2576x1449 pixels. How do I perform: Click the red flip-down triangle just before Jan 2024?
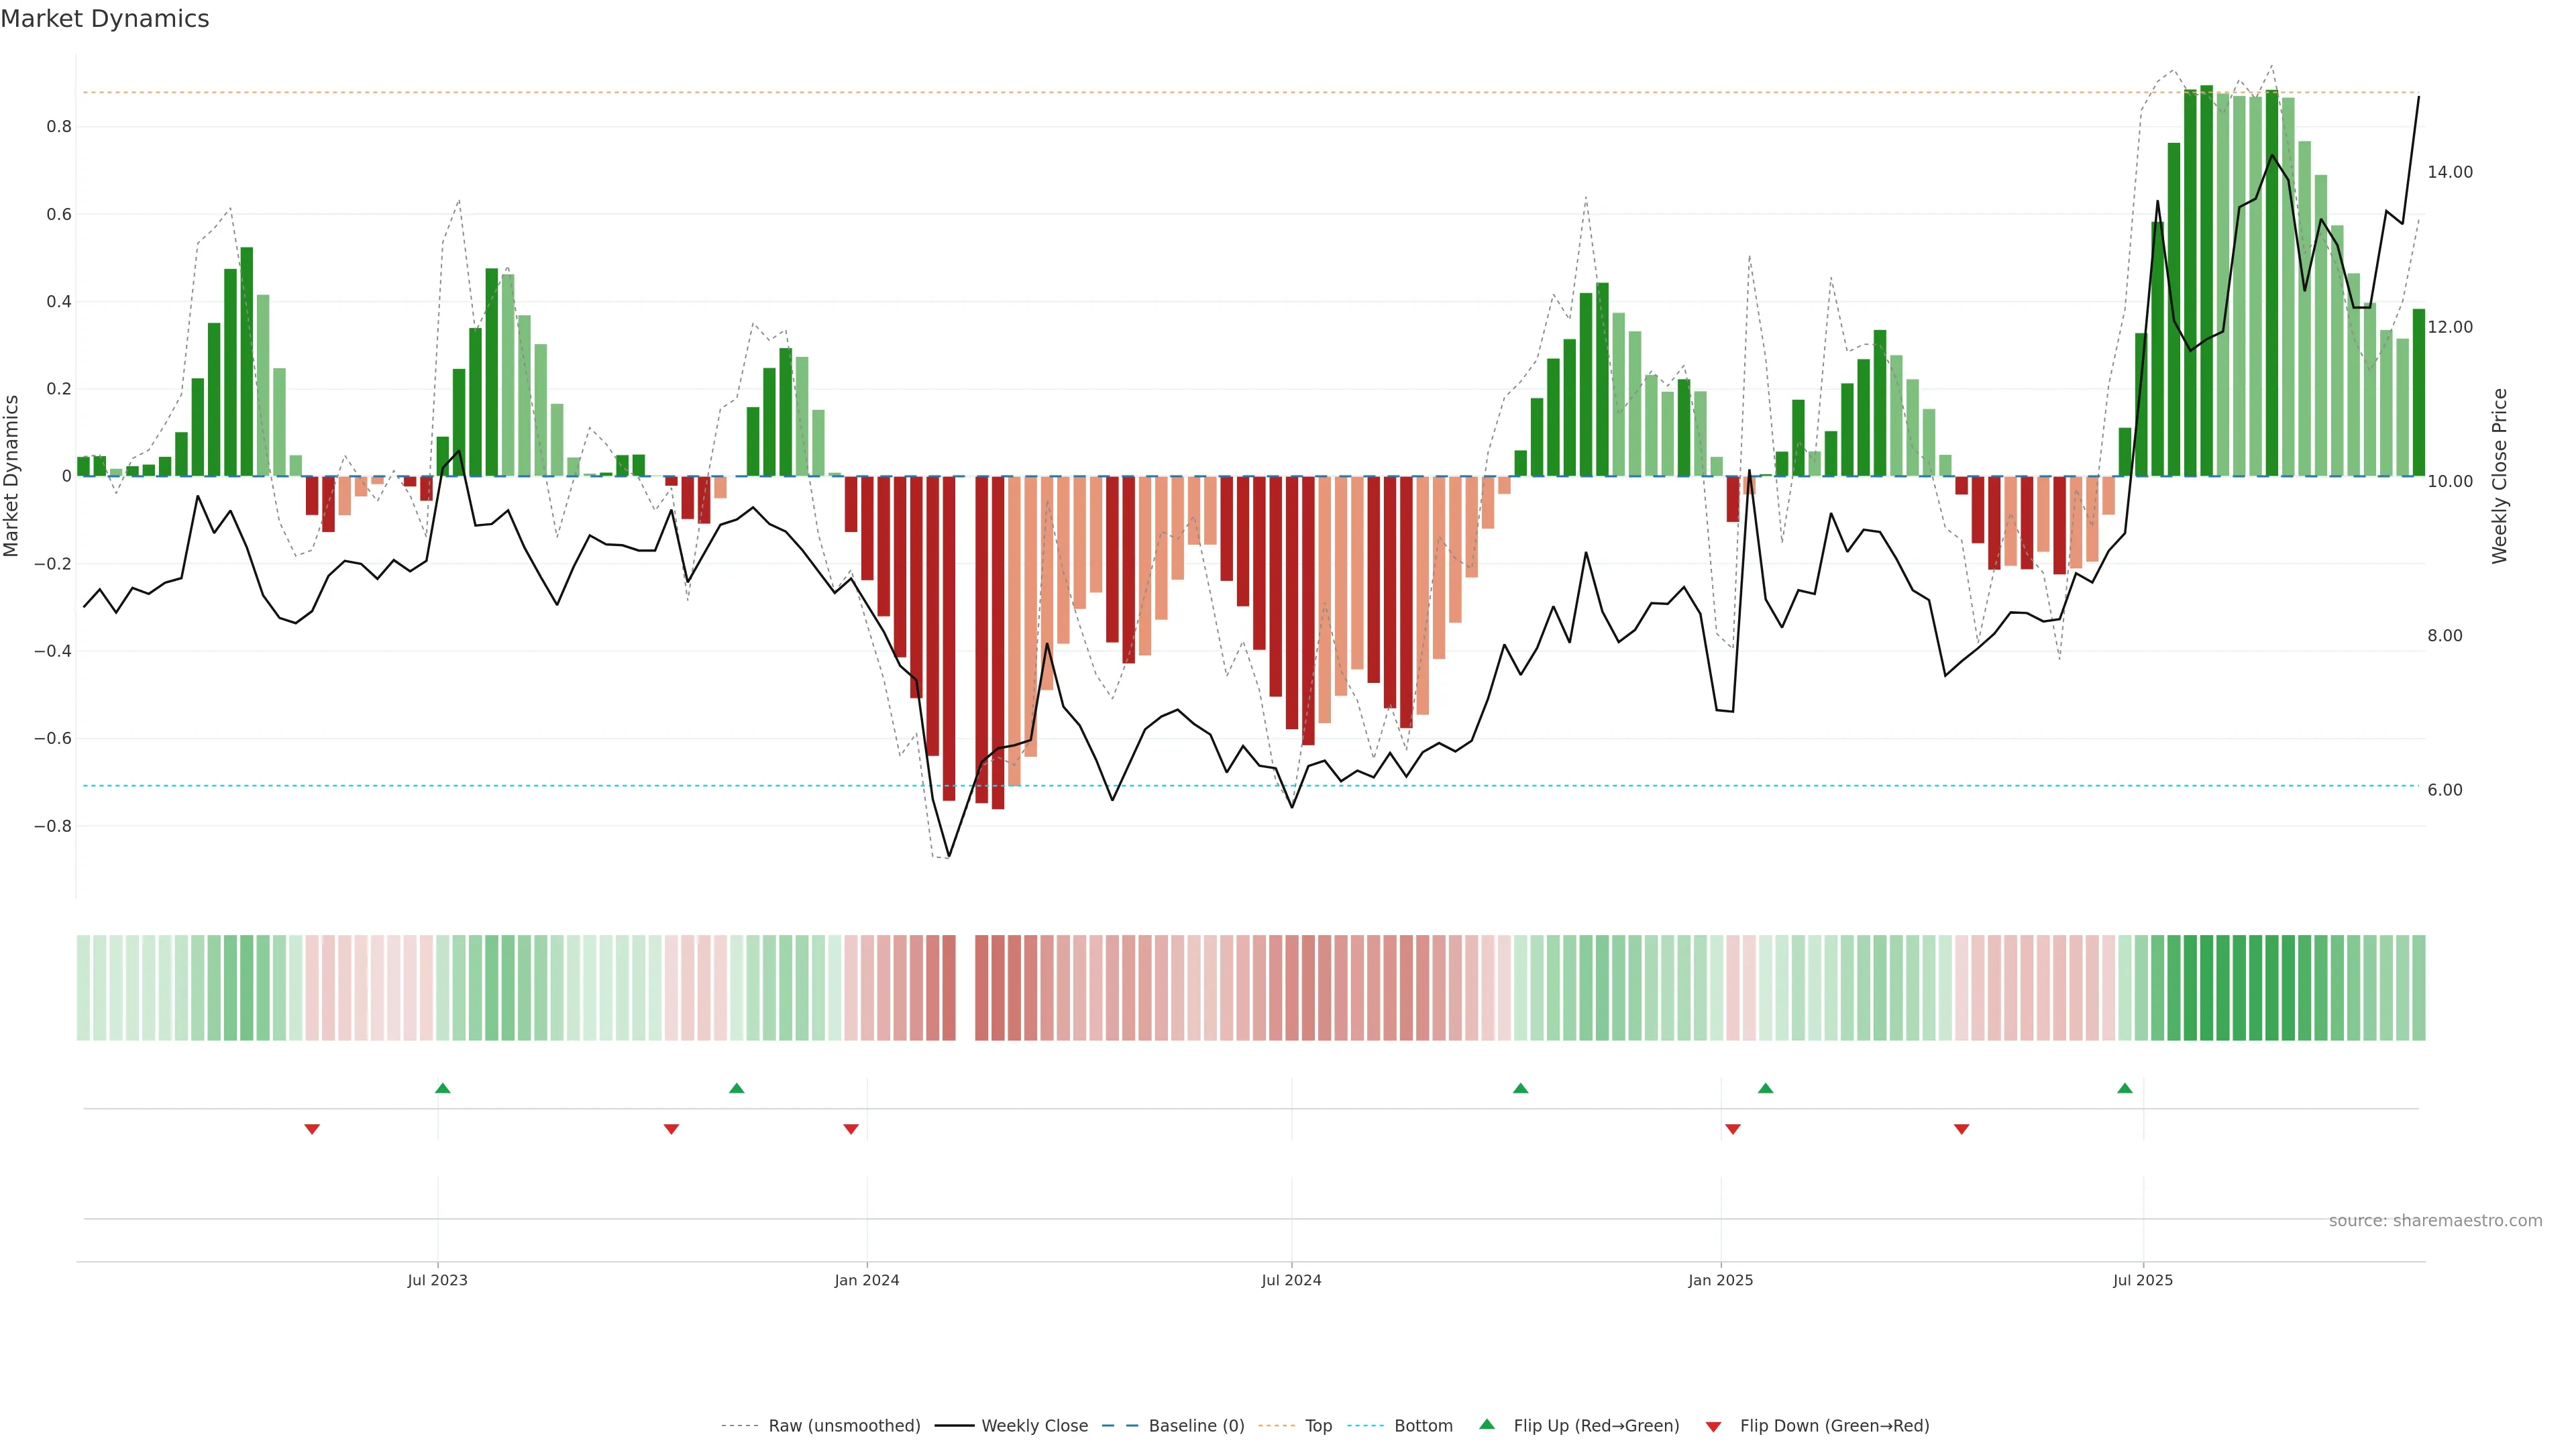click(851, 1129)
